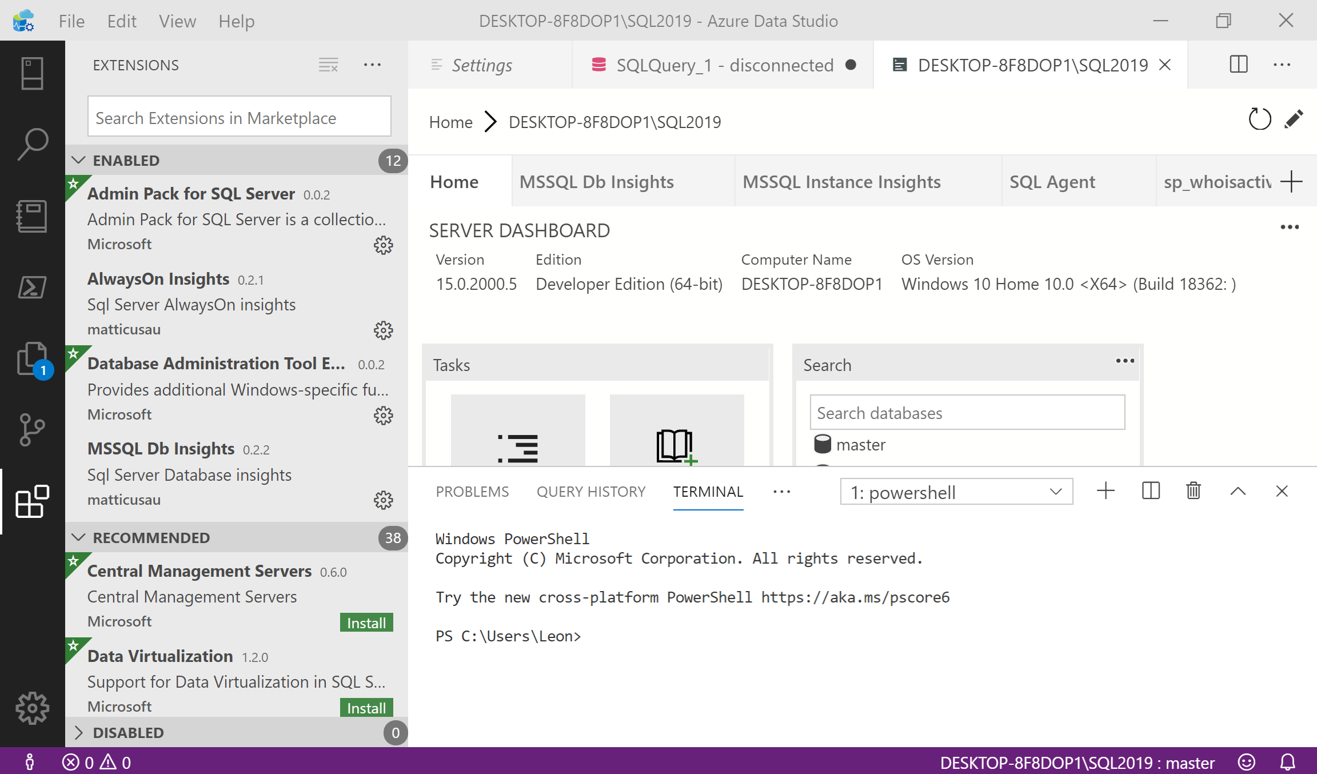
Task: Install Central Management Servers extension
Action: click(366, 623)
